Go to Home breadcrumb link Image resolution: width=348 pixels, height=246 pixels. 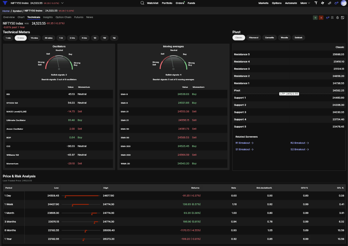(x=6, y=11)
